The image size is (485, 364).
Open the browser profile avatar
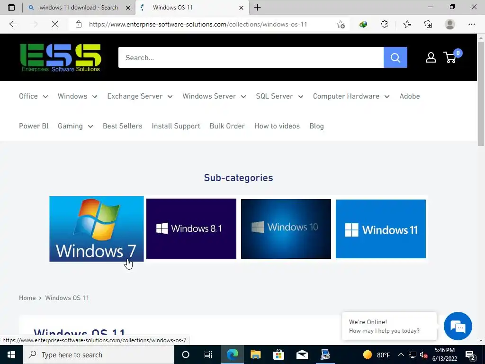[x=450, y=24]
